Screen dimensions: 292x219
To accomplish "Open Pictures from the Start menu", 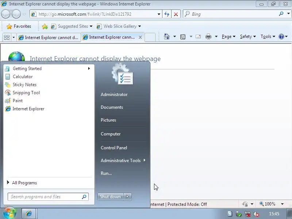I will coord(108,120).
